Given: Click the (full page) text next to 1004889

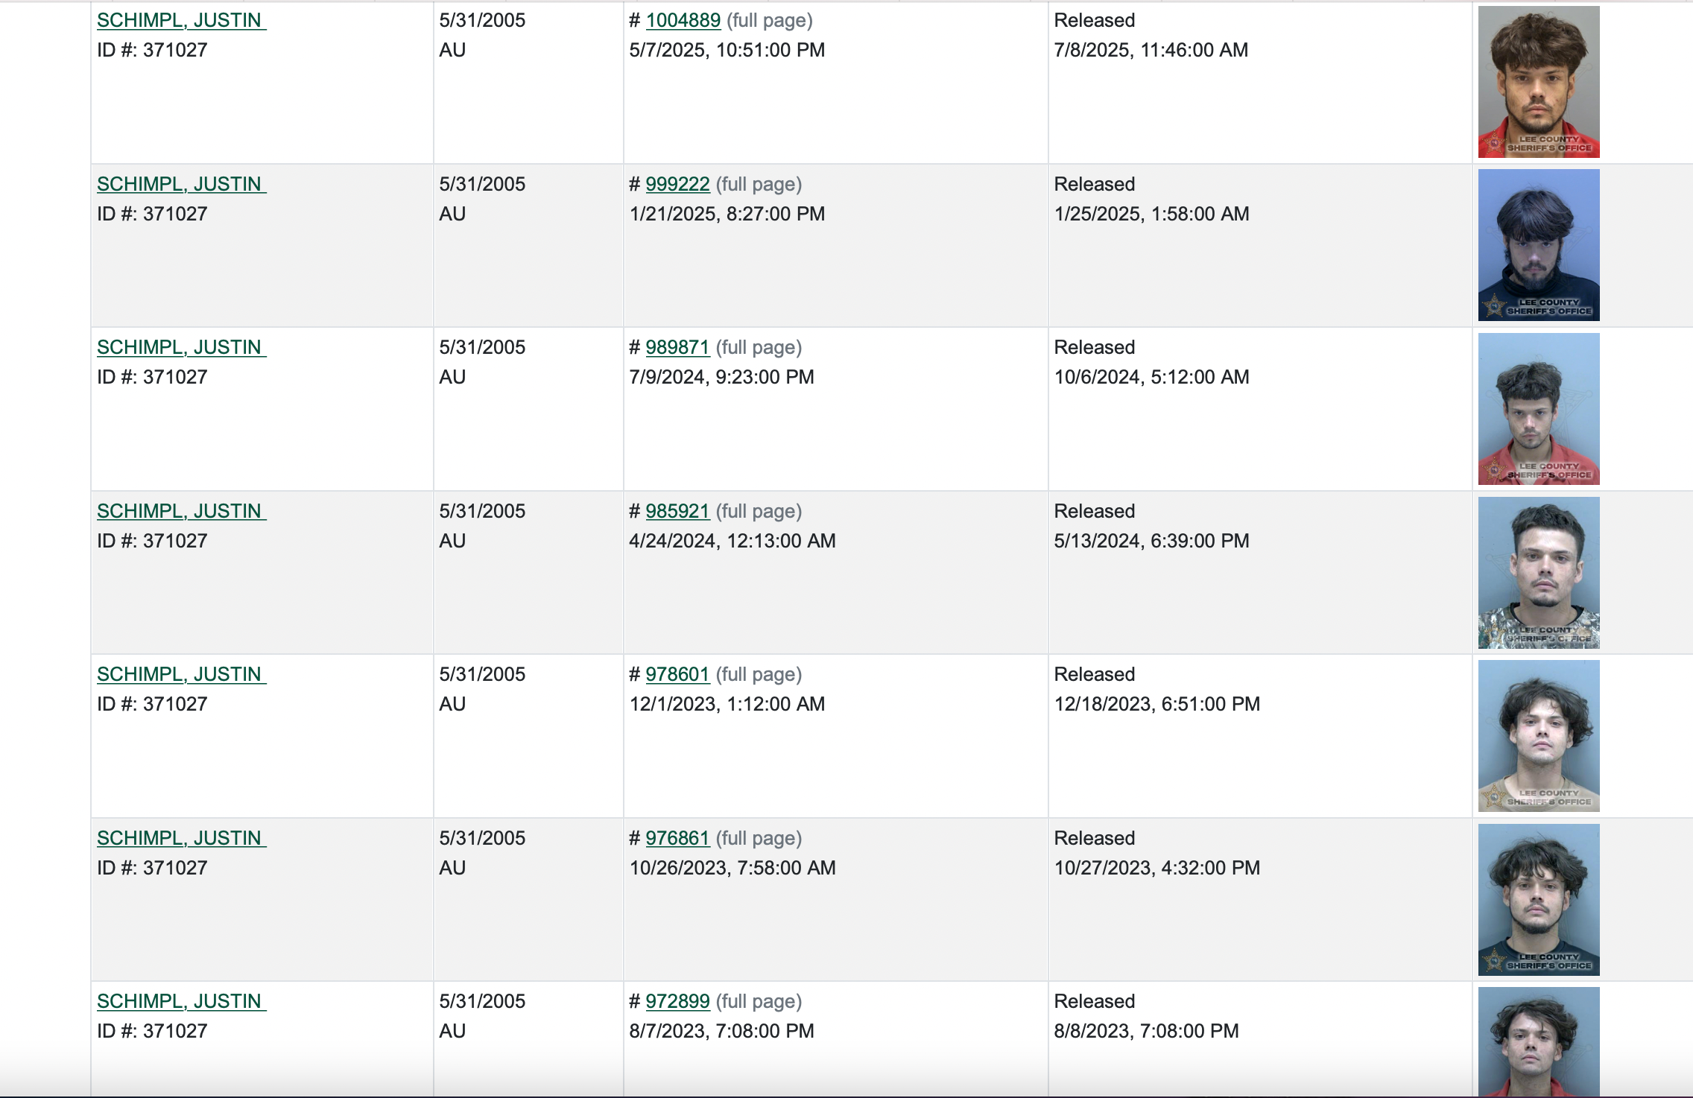Looking at the screenshot, I should (x=770, y=20).
